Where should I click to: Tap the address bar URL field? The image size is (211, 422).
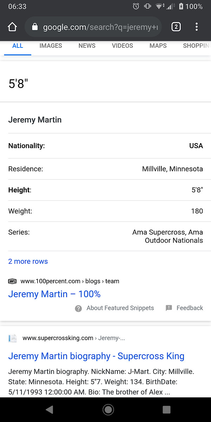point(100,27)
